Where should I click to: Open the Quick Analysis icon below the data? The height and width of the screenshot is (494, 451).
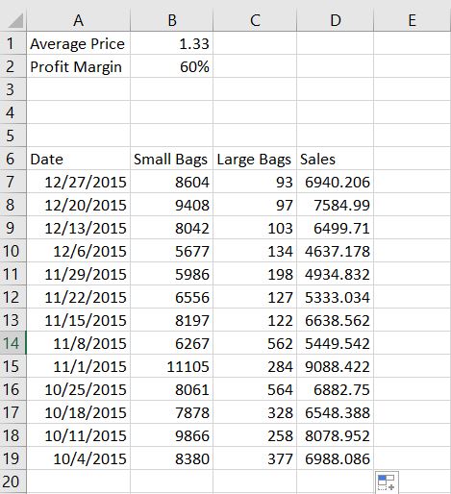tap(387, 482)
